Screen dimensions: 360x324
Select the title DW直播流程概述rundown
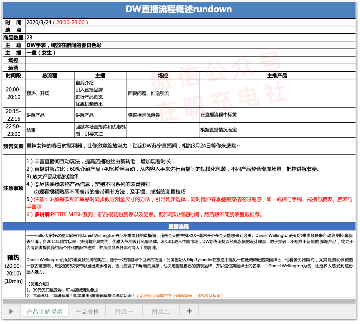pyautogui.click(x=179, y=9)
